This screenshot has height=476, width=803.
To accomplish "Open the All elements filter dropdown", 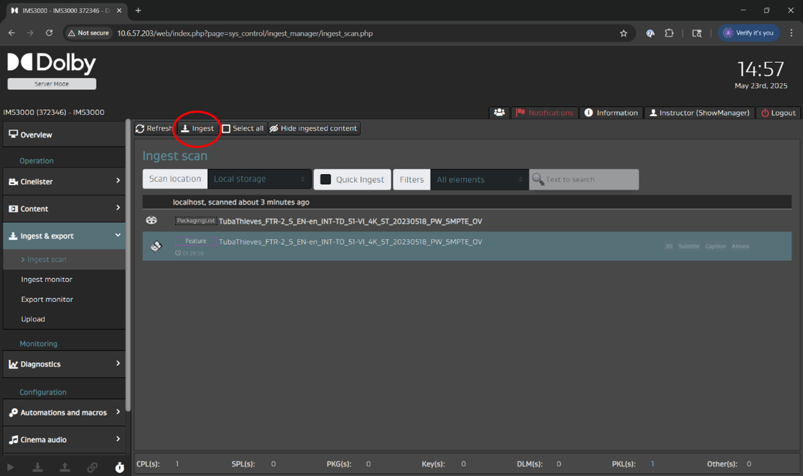I will pos(479,179).
